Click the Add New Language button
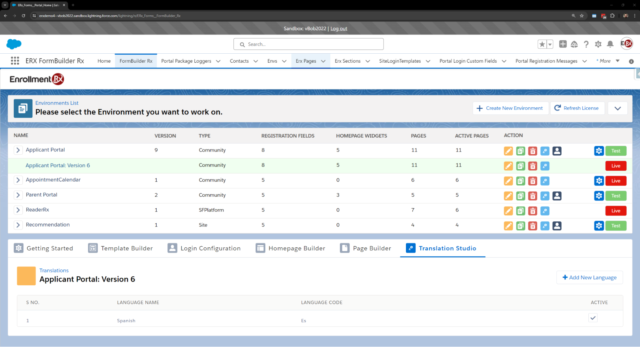The width and height of the screenshot is (640, 347). click(x=589, y=277)
